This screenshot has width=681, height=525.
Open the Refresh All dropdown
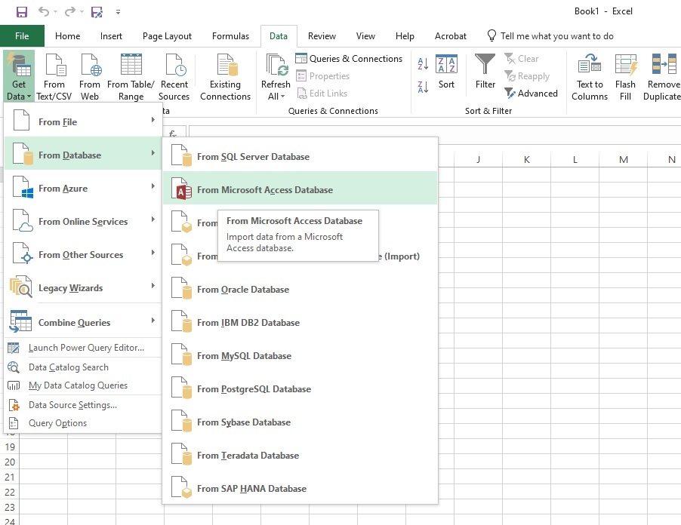pos(276,96)
